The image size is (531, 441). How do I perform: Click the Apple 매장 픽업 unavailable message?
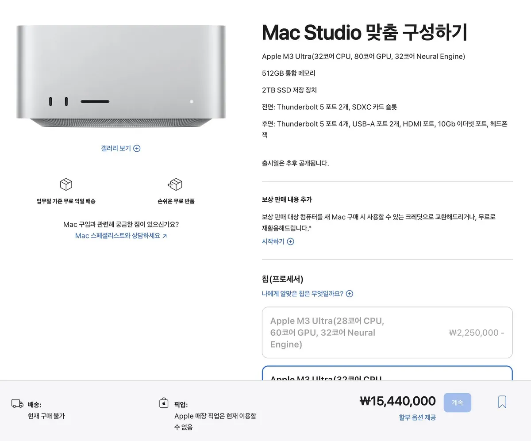215,422
